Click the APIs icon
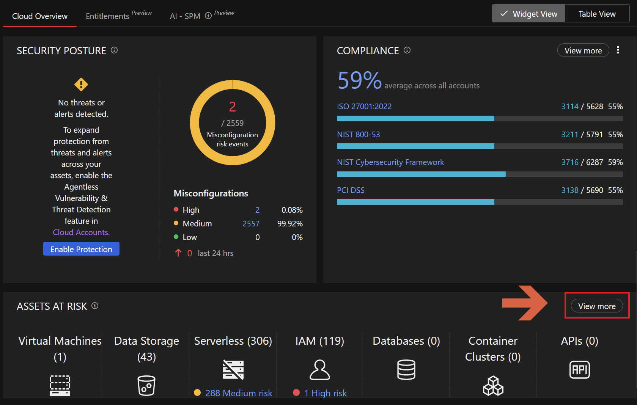 579,369
